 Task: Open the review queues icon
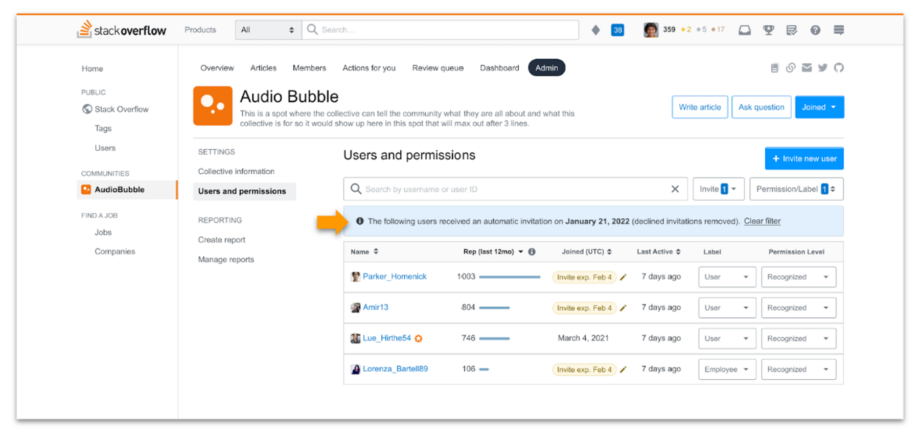(792, 30)
